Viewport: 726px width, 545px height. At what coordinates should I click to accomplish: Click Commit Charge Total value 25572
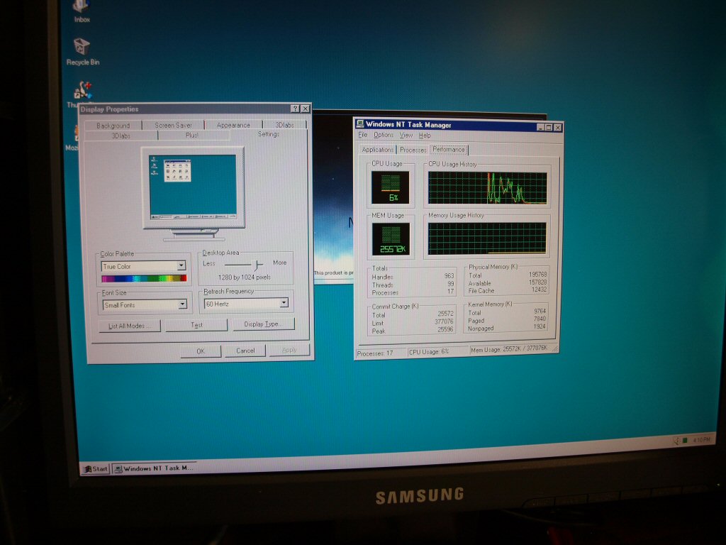tap(445, 314)
